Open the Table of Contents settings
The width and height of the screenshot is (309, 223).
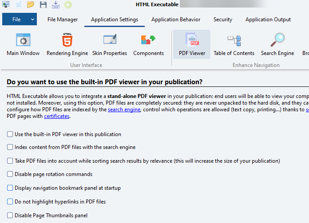click(234, 45)
